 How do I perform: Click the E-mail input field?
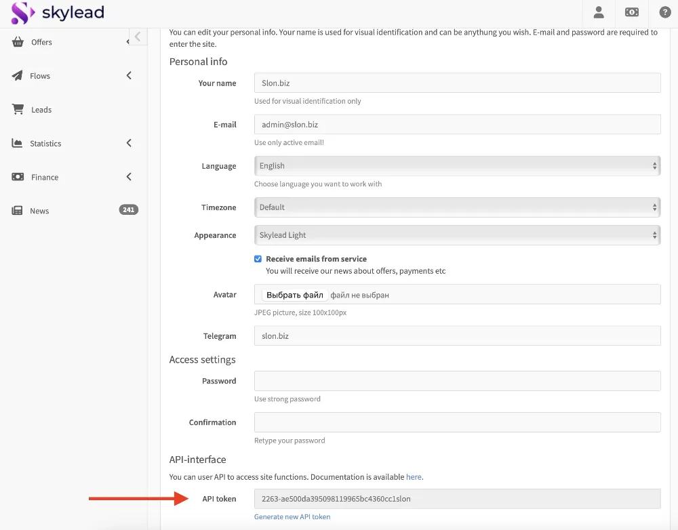coord(457,124)
